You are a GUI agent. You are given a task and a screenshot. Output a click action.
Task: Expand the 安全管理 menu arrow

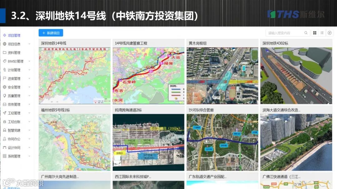[x=29, y=87]
